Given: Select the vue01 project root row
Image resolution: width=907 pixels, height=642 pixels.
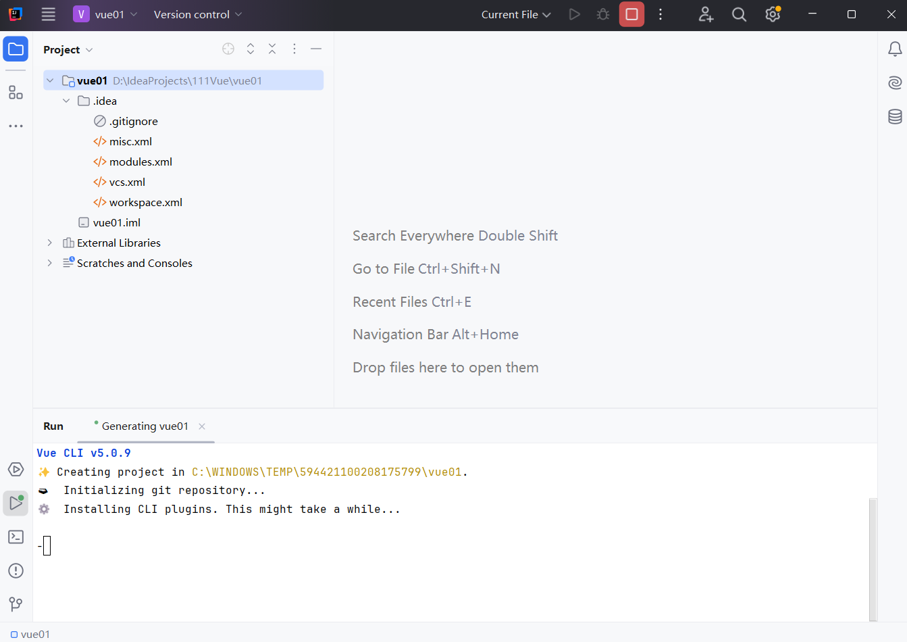Looking at the screenshot, I should 183,80.
